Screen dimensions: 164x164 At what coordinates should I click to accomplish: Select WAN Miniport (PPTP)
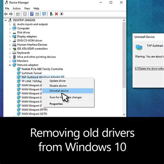pos(35,110)
